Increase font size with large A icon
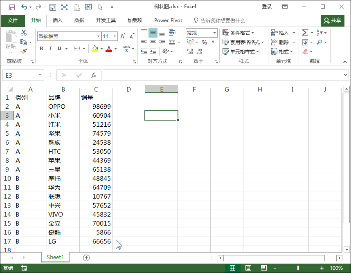 click(x=123, y=36)
